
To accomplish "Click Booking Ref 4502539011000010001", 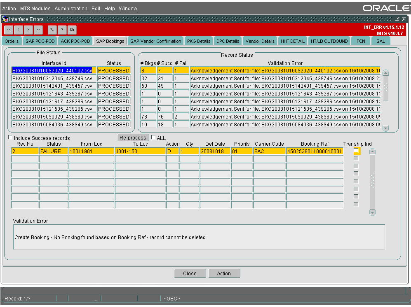I will (315, 151).
